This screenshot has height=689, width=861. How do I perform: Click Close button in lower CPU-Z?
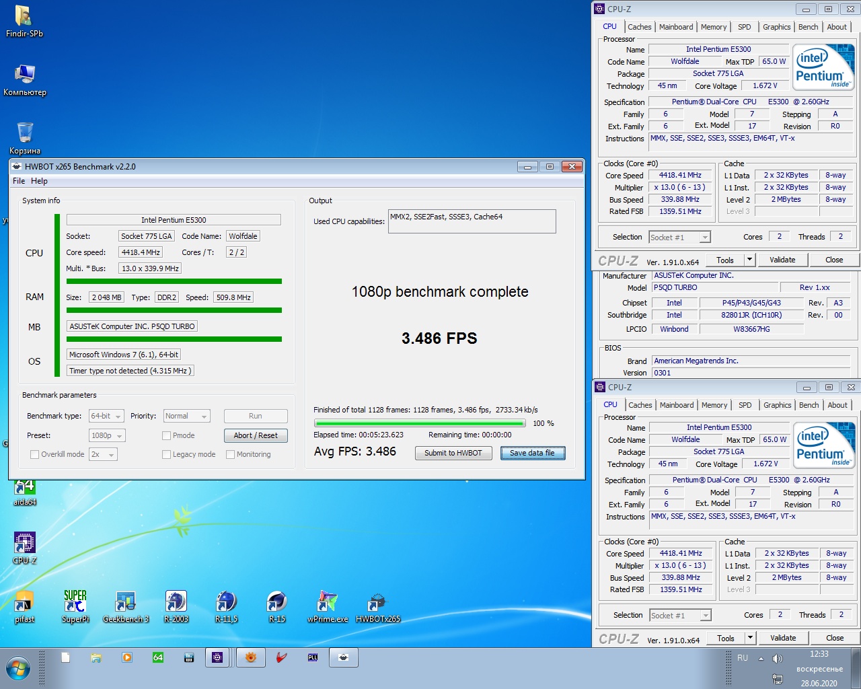click(x=835, y=638)
